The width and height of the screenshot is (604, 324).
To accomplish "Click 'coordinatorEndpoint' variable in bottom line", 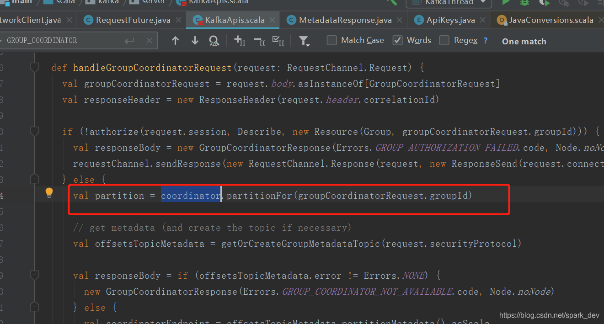I will pyautogui.click(x=157, y=321).
